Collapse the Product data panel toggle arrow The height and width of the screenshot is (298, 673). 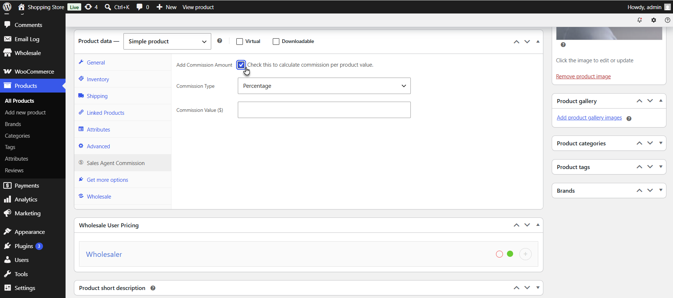[538, 41]
